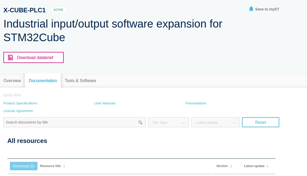Sort by Resource title arrows
The width and height of the screenshot is (307, 176).
click(64, 166)
